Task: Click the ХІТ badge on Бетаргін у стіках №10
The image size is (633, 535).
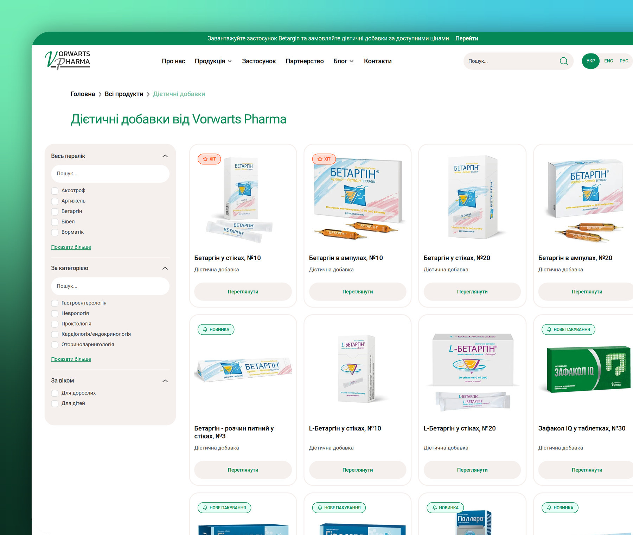Action: click(209, 159)
